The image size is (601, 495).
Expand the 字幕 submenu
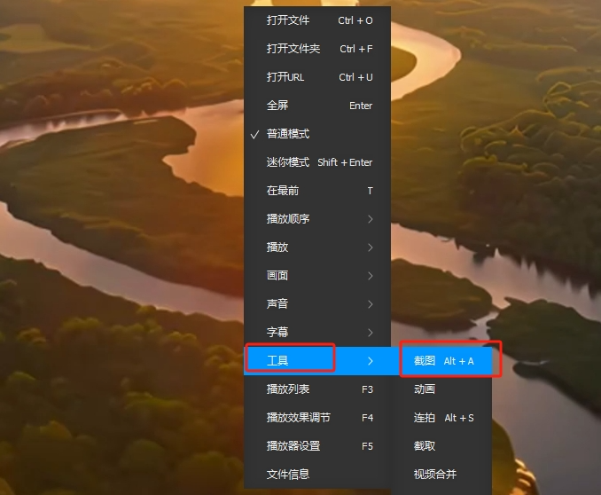[317, 333]
